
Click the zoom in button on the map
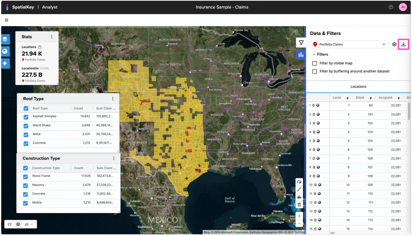coord(299,216)
